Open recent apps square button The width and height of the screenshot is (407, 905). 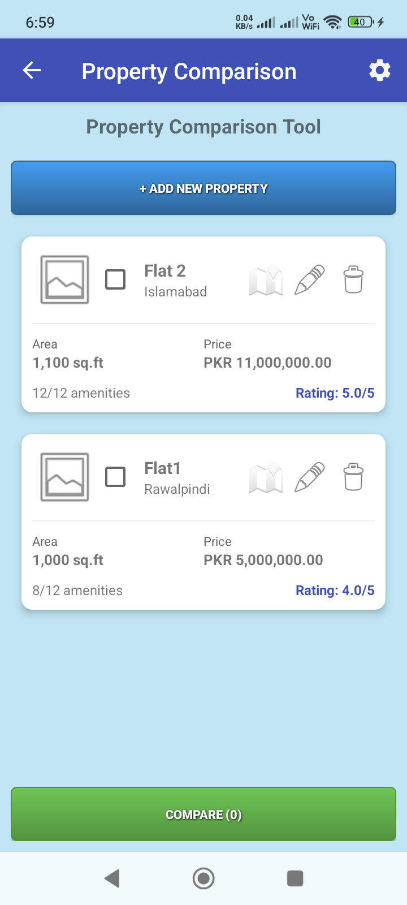(x=295, y=878)
